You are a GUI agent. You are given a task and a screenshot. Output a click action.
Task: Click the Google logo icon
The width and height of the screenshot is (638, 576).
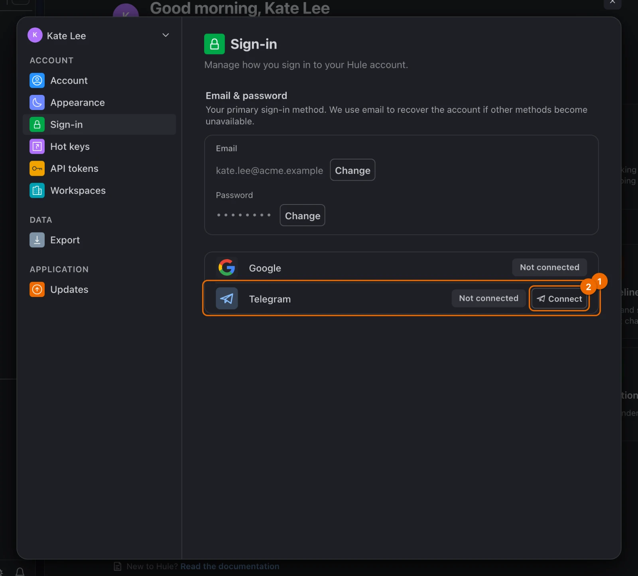pos(226,267)
